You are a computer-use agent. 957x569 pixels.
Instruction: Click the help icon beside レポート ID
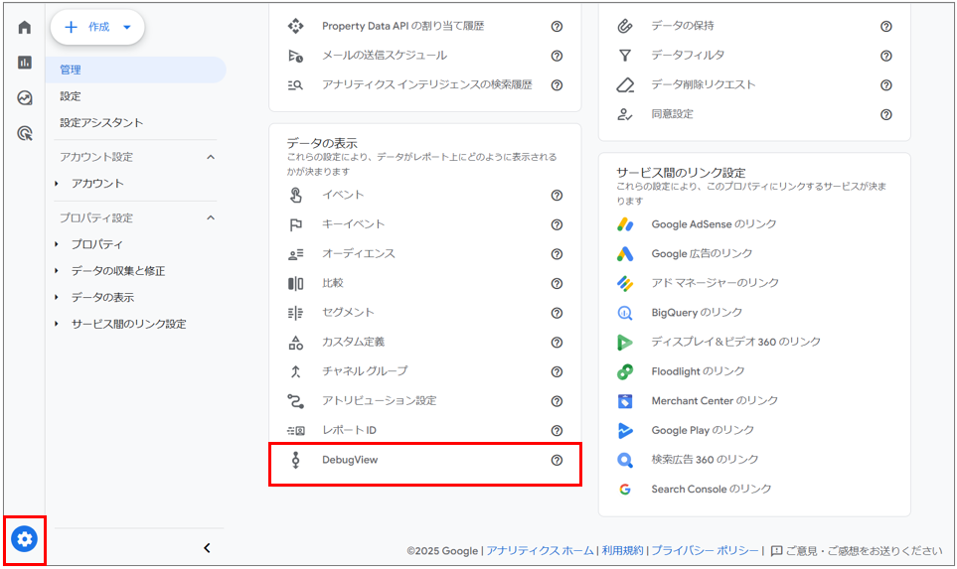(557, 431)
